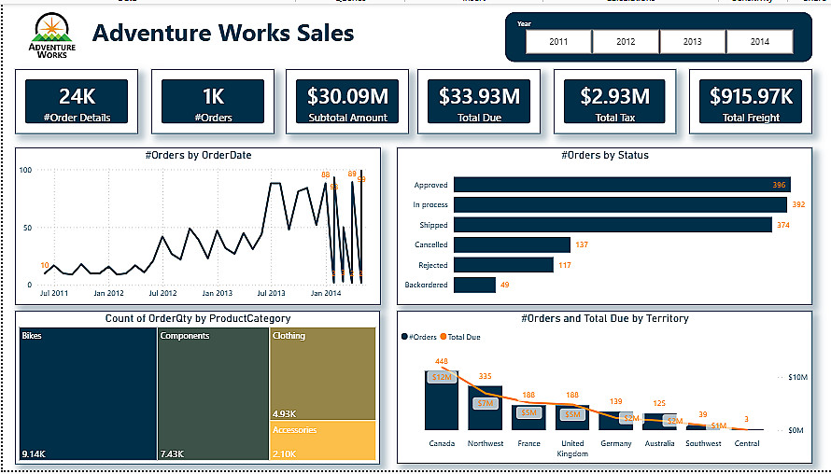Image resolution: width=831 pixels, height=474 pixels.
Task: Select the Backordered status bar
Action: pyautogui.click(x=475, y=285)
